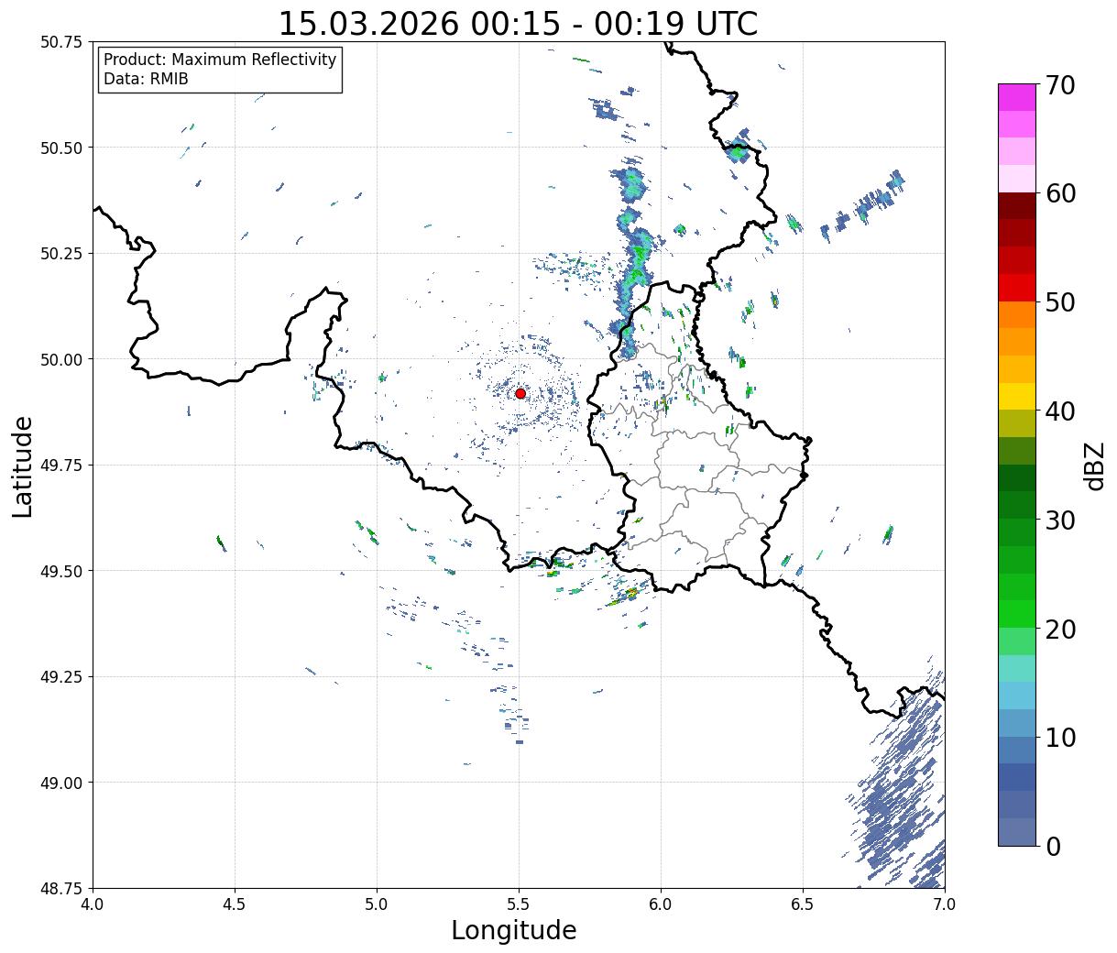Click the colorbar tick label 60
The image size is (1117, 953).
(1060, 193)
